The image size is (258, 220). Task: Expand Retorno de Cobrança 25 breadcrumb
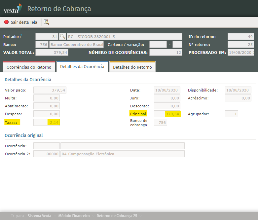[117, 216]
